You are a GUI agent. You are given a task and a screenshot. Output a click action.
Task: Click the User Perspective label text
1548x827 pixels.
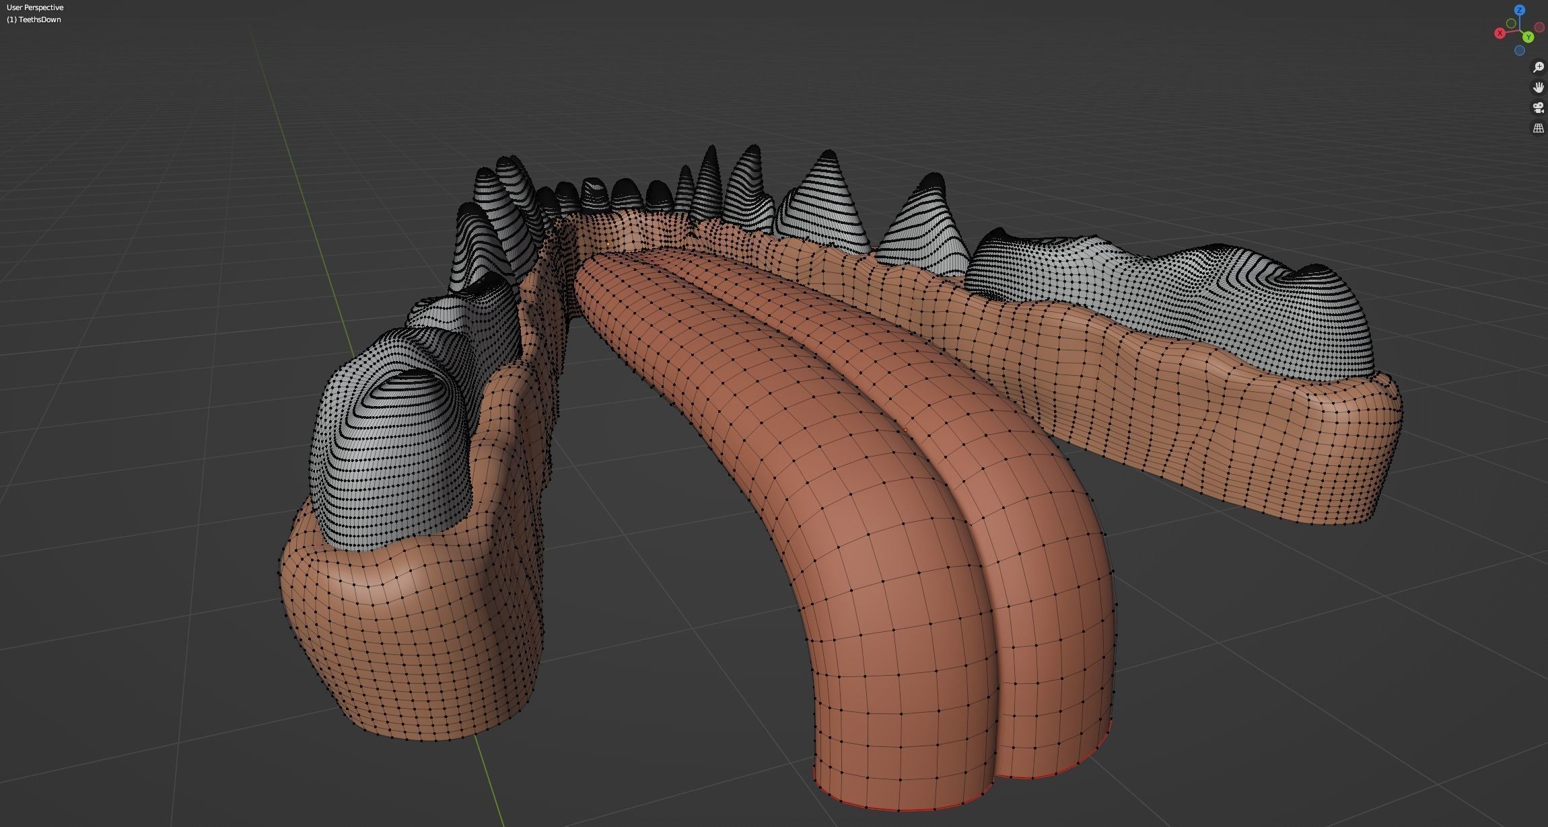pyautogui.click(x=35, y=7)
